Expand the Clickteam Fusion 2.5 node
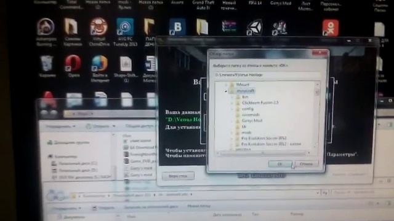Viewport: 394px width, 221px height. click(232, 103)
